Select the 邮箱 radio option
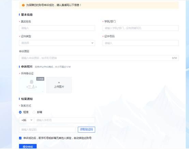The height and width of the screenshot is (149, 189). tap(34, 112)
